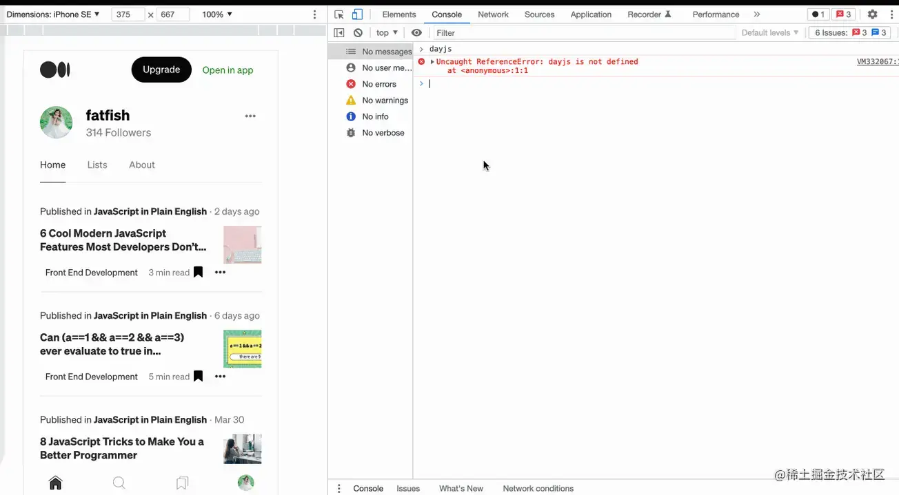Open the VM332067 source link
This screenshot has height=495, width=899.
(x=877, y=61)
